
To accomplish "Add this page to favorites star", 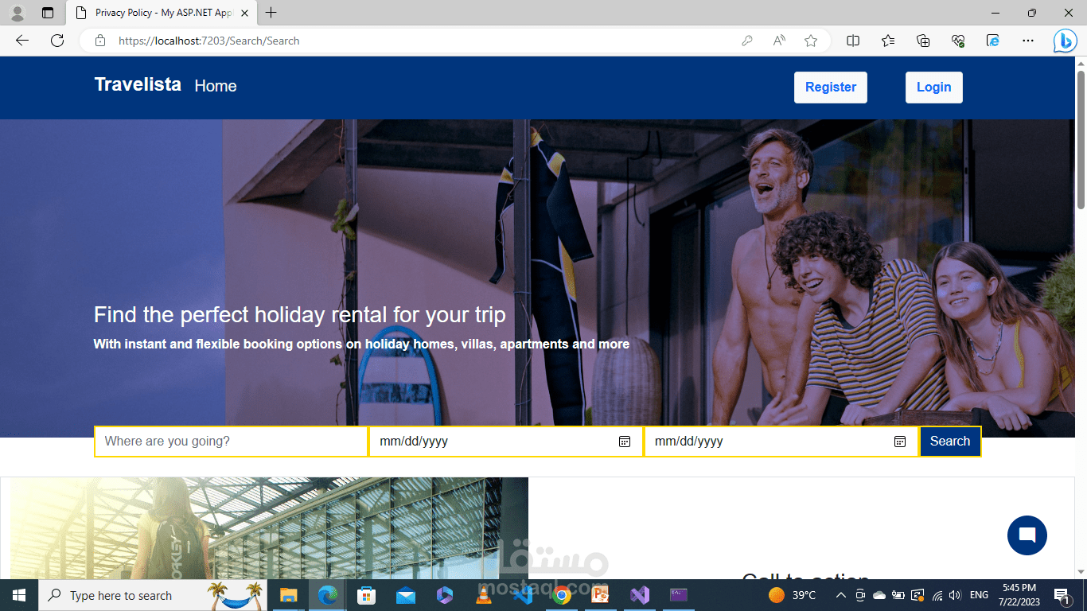I will 811,41.
